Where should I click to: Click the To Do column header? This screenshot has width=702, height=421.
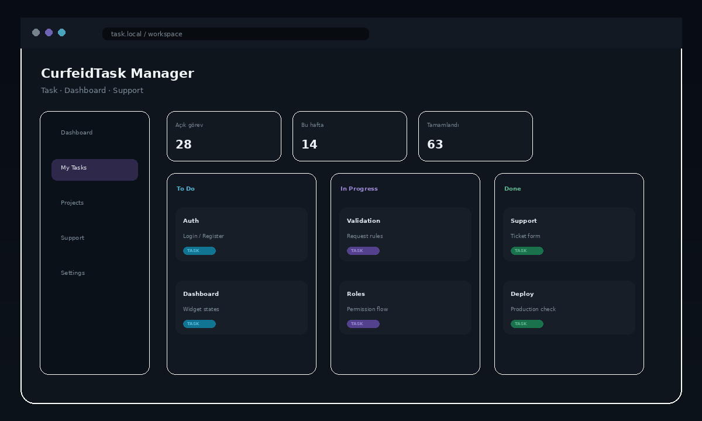click(x=185, y=189)
